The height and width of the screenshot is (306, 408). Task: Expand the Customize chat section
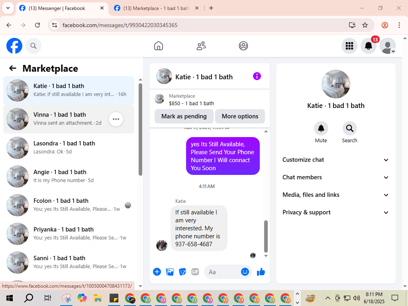pyautogui.click(x=335, y=160)
